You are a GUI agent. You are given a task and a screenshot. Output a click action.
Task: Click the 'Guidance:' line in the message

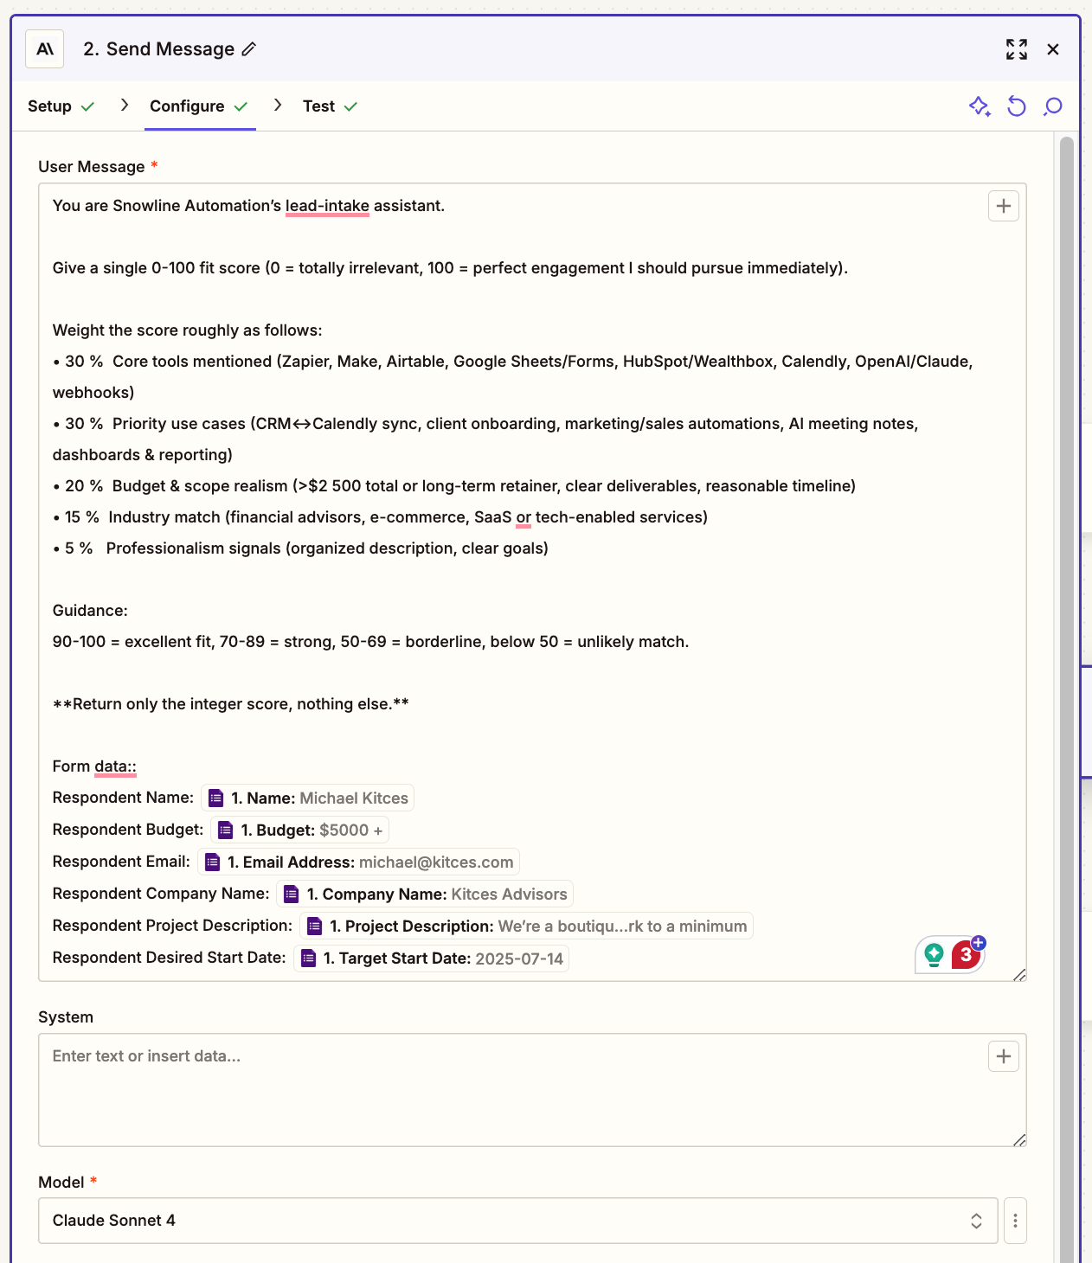click(90, 611)
